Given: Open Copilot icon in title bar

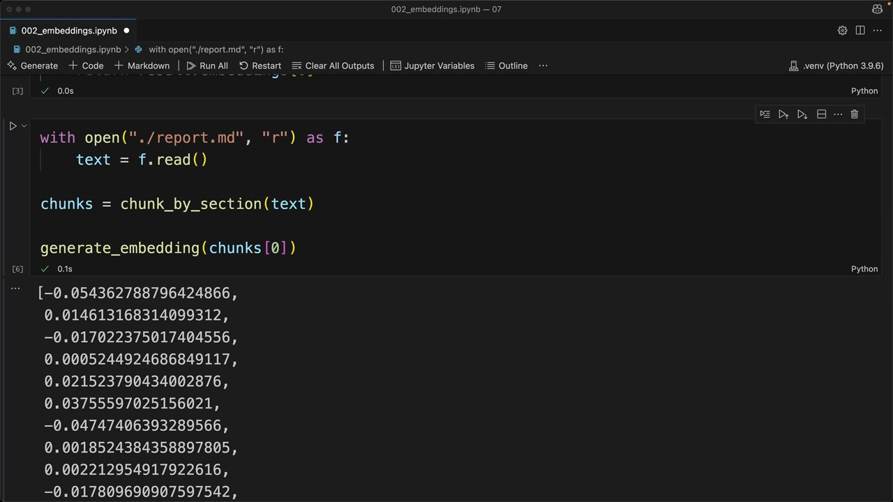Looking at the screenshot, I should [877, 9].
